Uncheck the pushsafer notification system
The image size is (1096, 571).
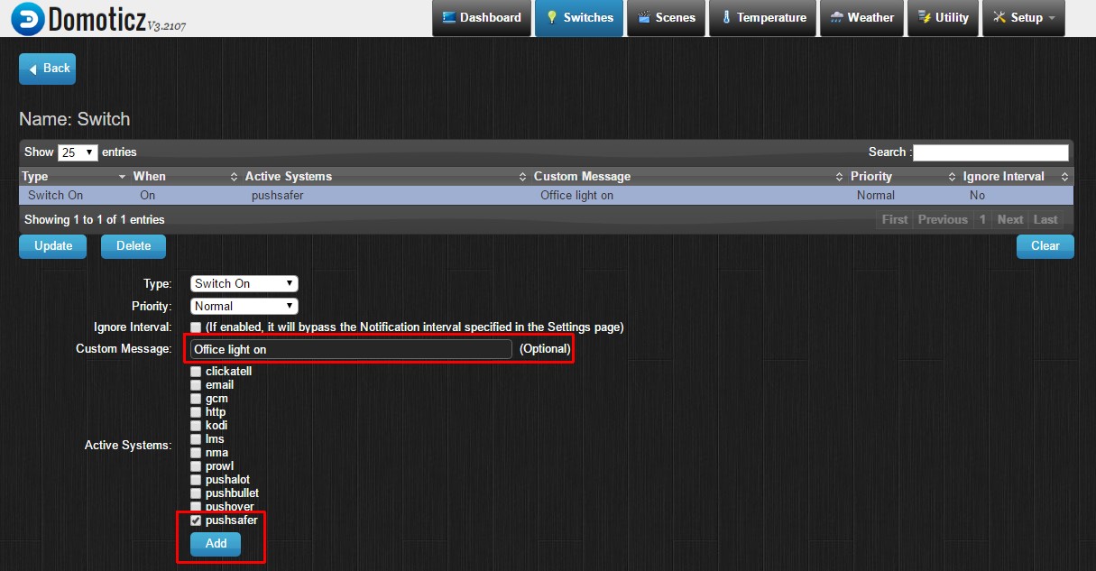(196, 520)
